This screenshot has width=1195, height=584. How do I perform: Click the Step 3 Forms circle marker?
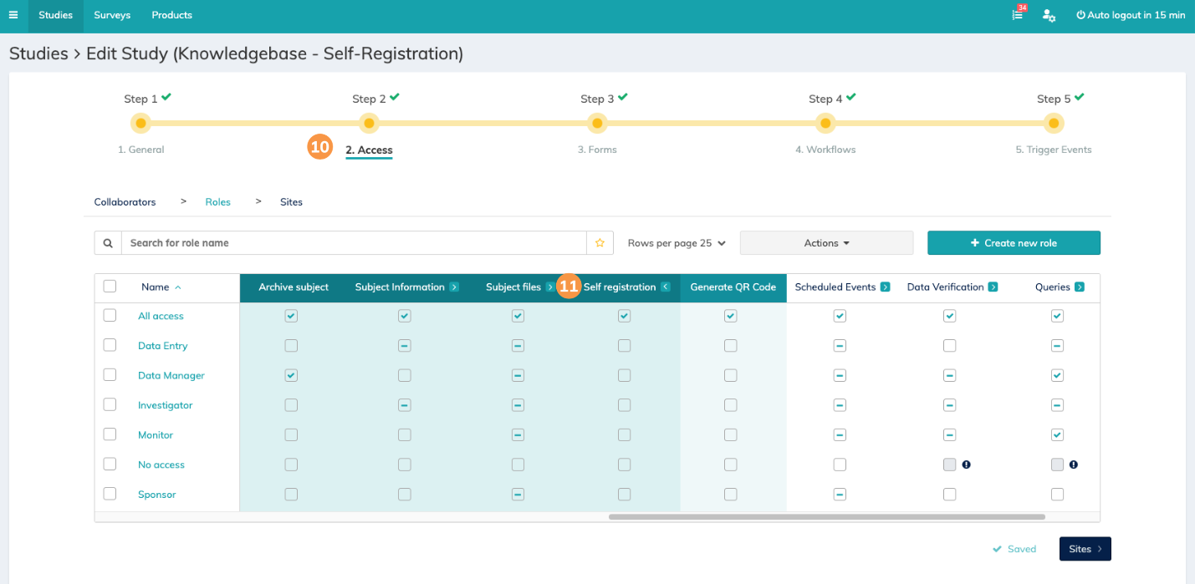[597, 124]
